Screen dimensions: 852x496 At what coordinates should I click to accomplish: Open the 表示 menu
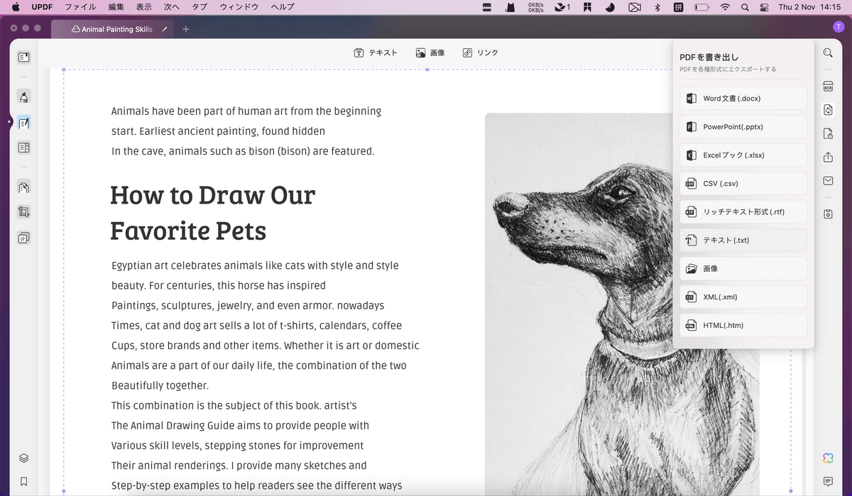tap(143, 7)
